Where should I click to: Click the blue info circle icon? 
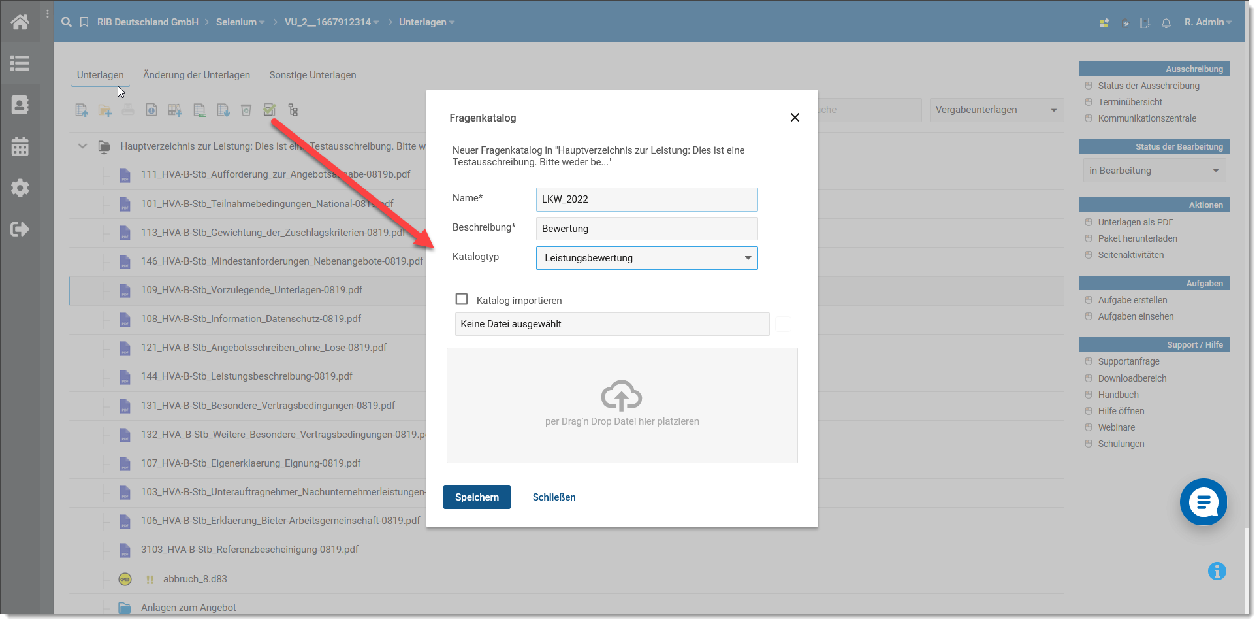tap(1217, 571)
